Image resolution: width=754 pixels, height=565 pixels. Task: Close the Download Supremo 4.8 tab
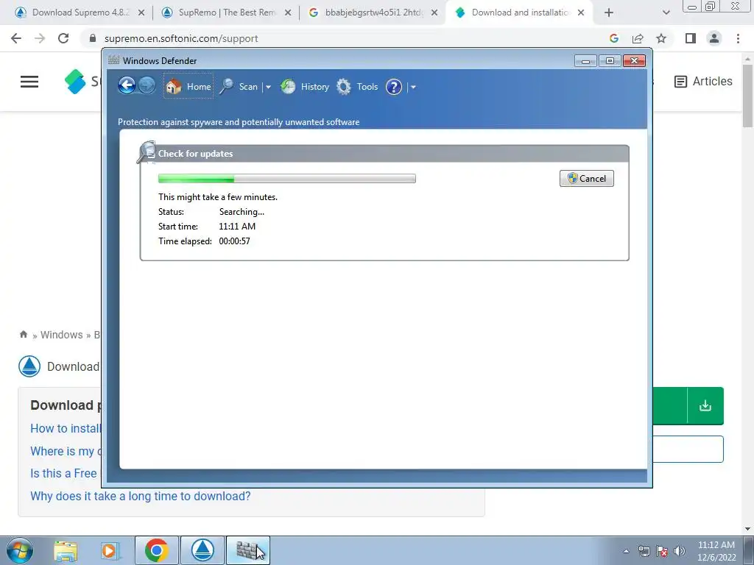click(141, 13)
